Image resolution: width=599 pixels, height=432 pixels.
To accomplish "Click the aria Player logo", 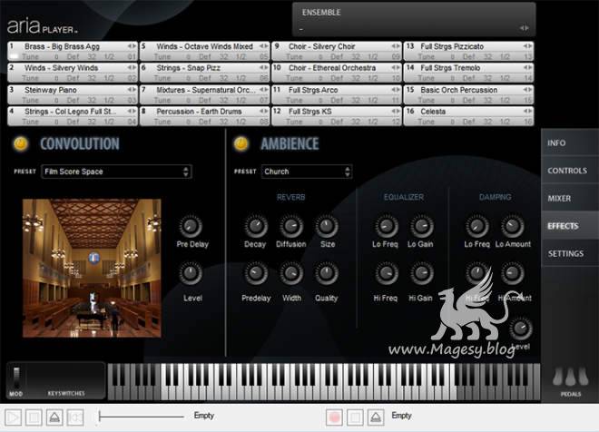I will tap(42, 26).
